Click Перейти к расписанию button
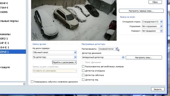170x96 pixels. [64, 62]
